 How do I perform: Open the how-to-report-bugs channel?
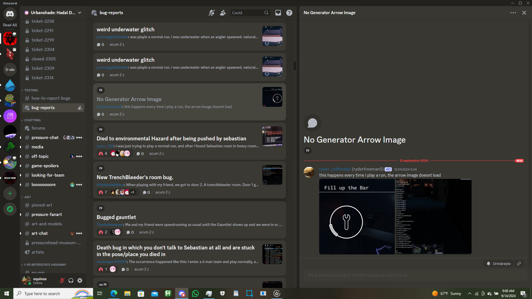(51, 98)
